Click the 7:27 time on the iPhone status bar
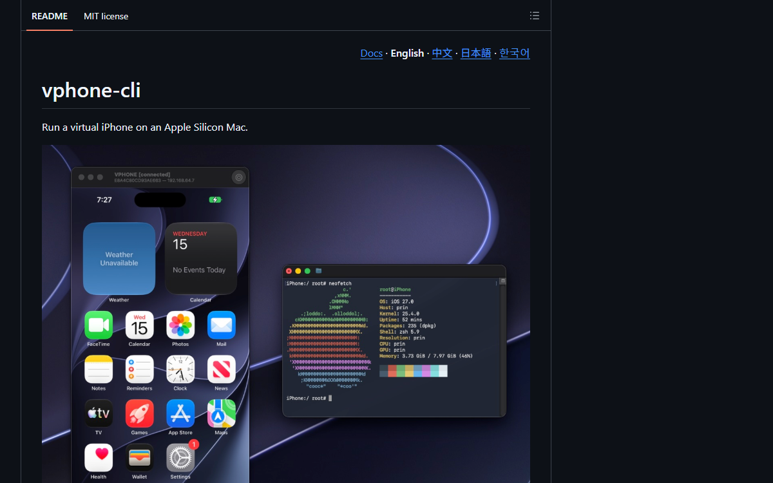Viewport: 773px width, 483px height. point(104,200)
